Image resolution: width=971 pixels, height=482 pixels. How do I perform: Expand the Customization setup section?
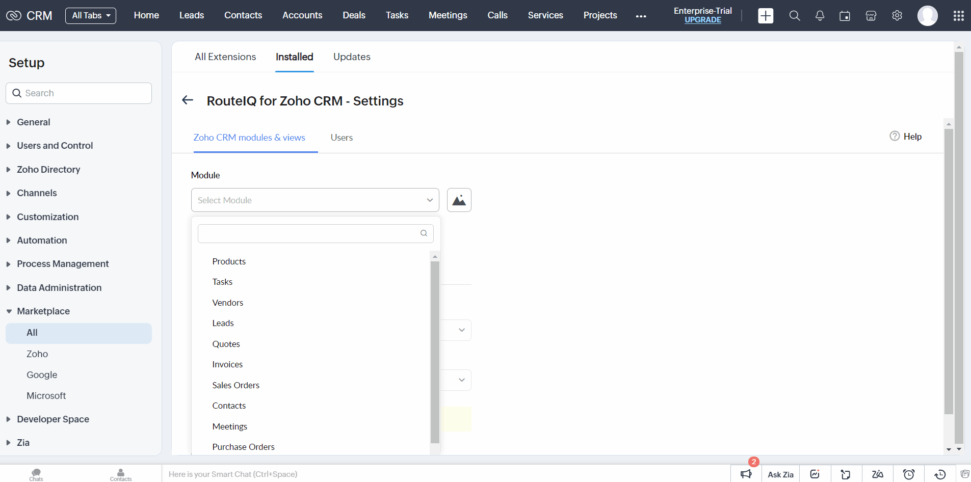[47, 217]
